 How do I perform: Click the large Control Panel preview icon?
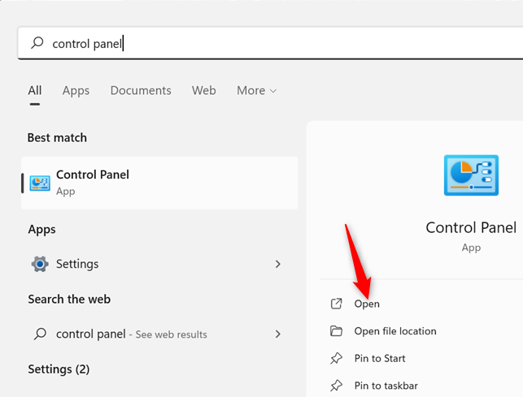(471, 175)
